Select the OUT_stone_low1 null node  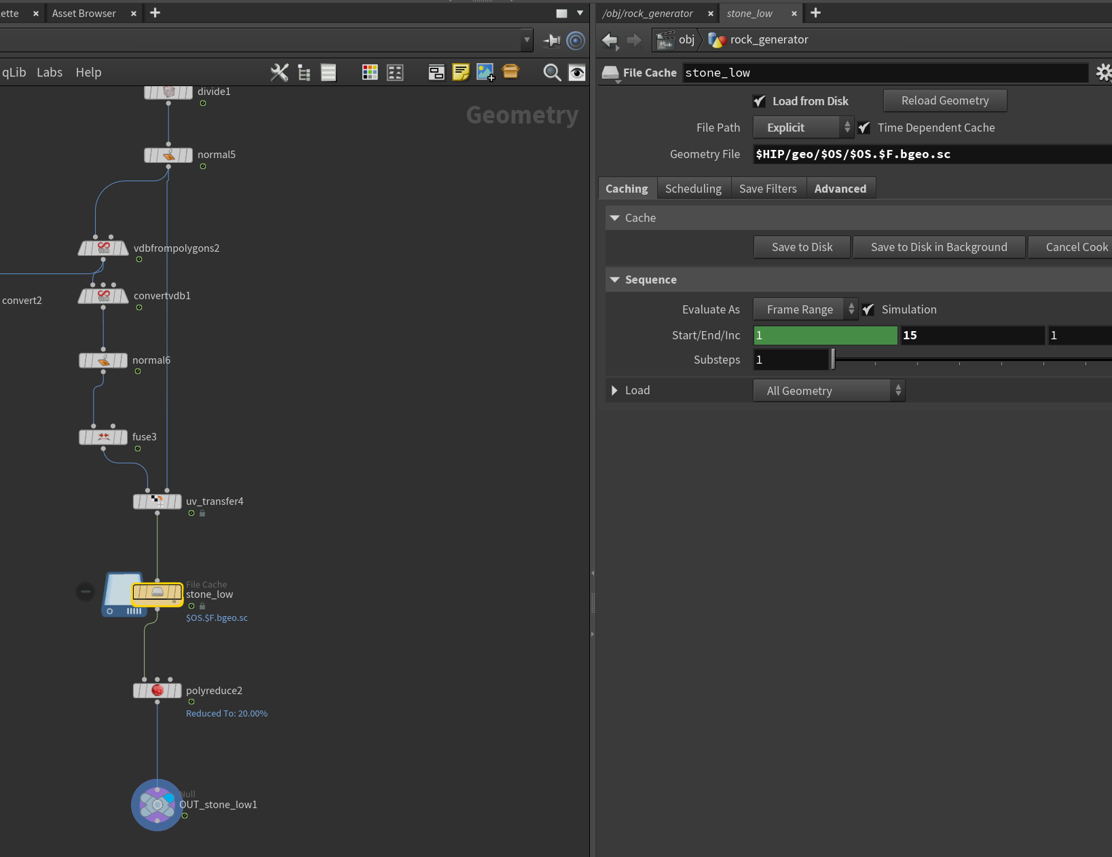(157, 805)
